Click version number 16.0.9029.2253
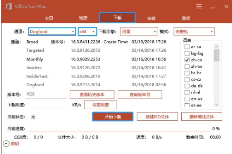Screen dimensions: 232x154 86,59
